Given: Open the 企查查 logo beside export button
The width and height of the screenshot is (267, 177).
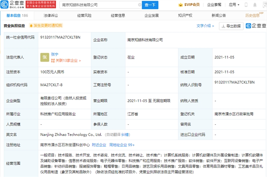Looking at the screenshot, I should 256,26.
